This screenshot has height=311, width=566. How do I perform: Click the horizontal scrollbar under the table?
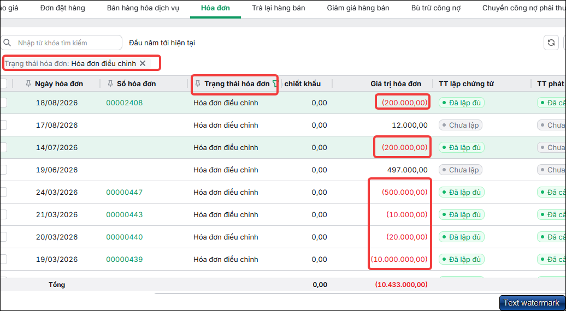359,294
